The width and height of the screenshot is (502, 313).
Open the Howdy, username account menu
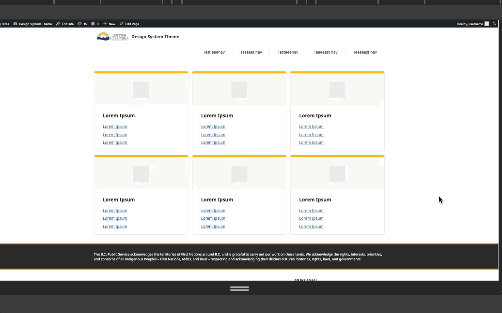click(472, 24)
